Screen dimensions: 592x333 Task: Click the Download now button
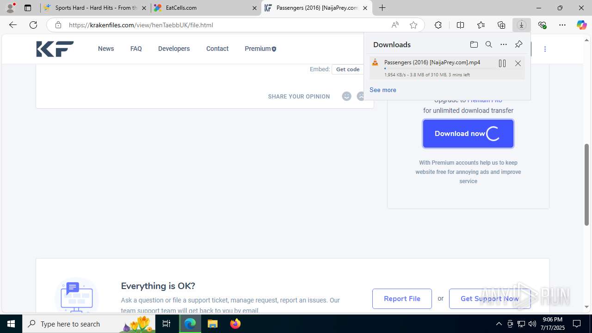(x=468, y=134)
